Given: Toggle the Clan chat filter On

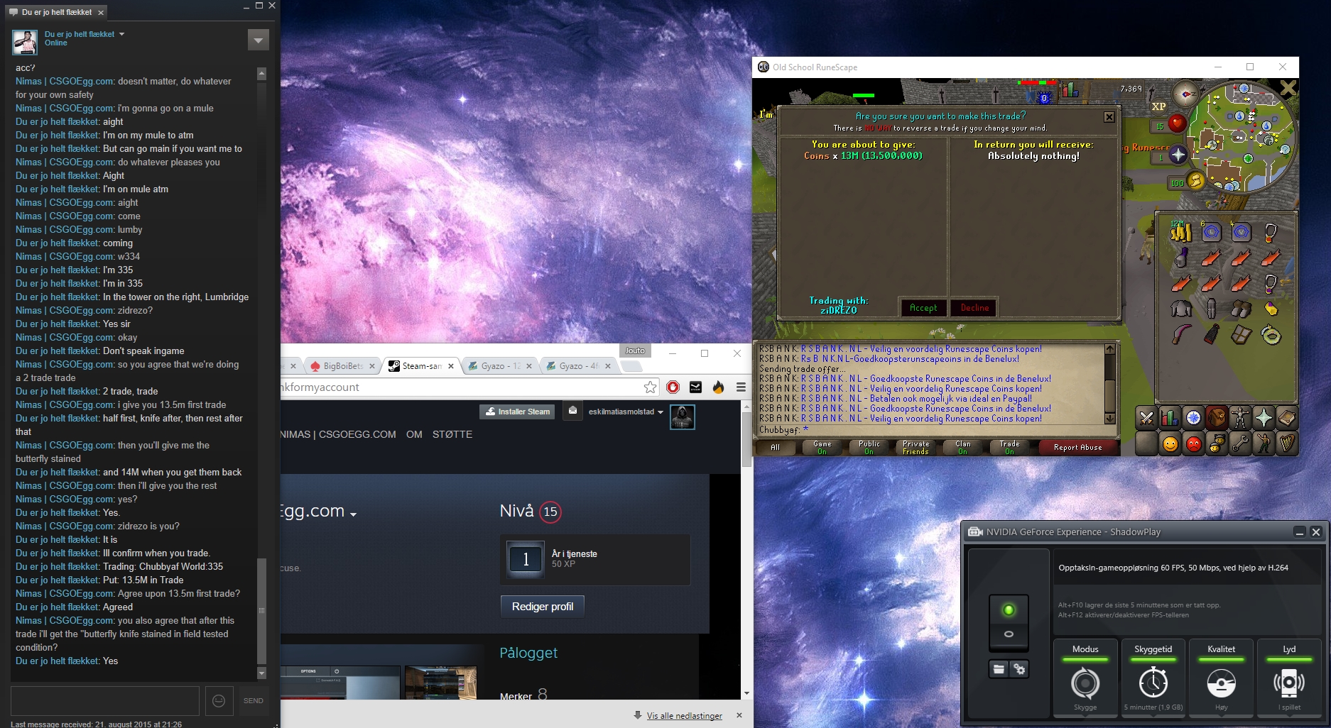Looking at the screenshot, I should 962,447.
